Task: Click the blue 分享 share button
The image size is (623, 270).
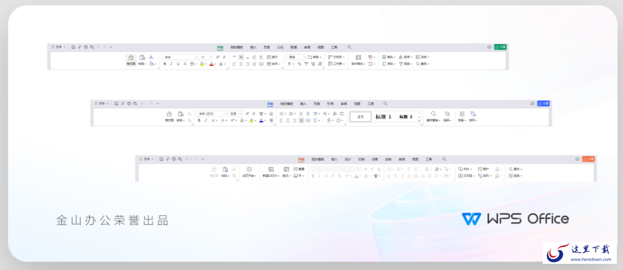Action: pyautogui.click(x=543, y=104)
